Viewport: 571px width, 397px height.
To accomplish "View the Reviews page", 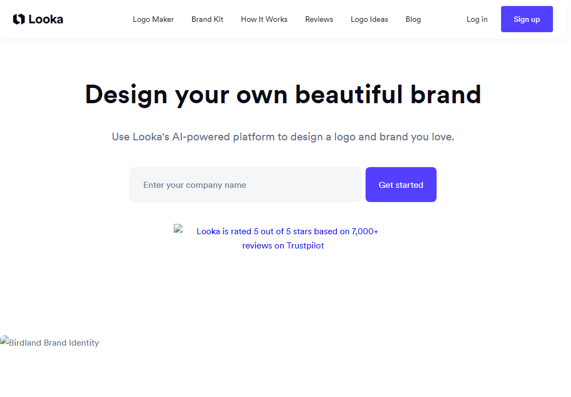I will [x=319, y=19].
